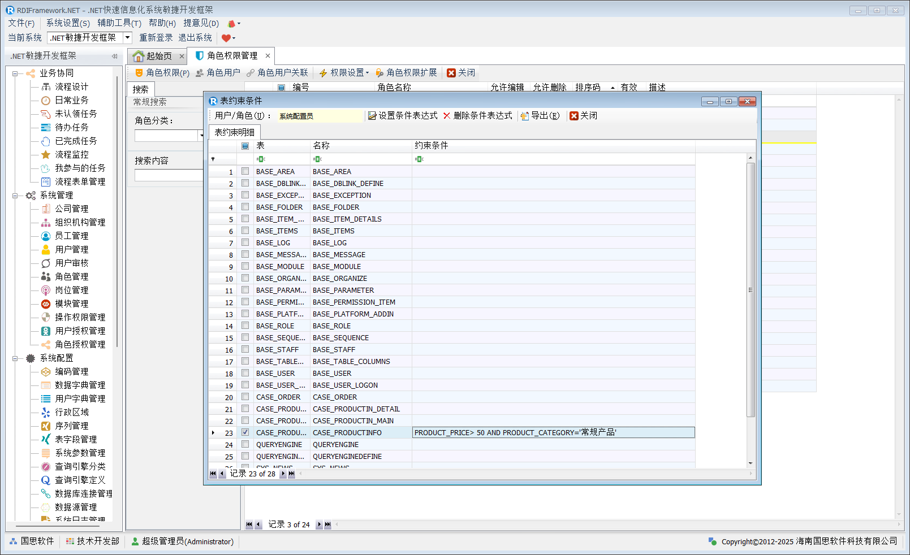This screenshot has width=910, height=555.
Task: Check the BASE_AREA row checkbox
Action: (245, 171)
